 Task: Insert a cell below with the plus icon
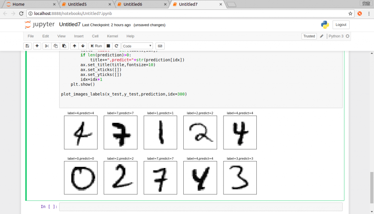point(37,46)
